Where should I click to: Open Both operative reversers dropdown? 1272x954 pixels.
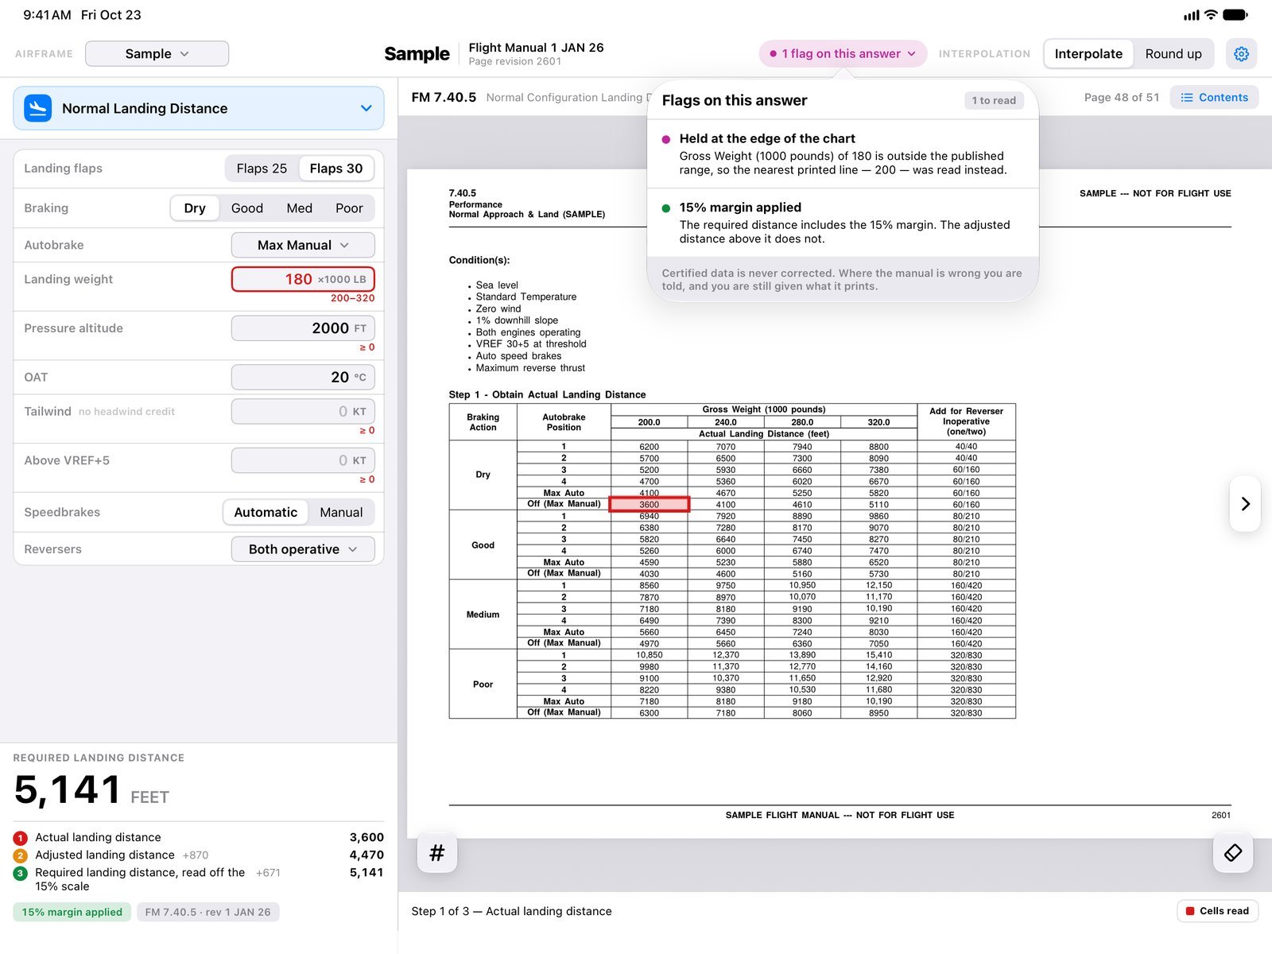point(303,549)
